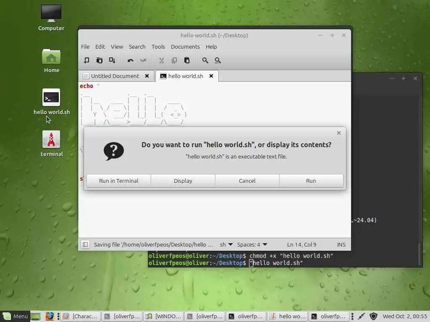Click the Saving file status message
This screenshot has height=322, width=430.
[x=153, y=244]
